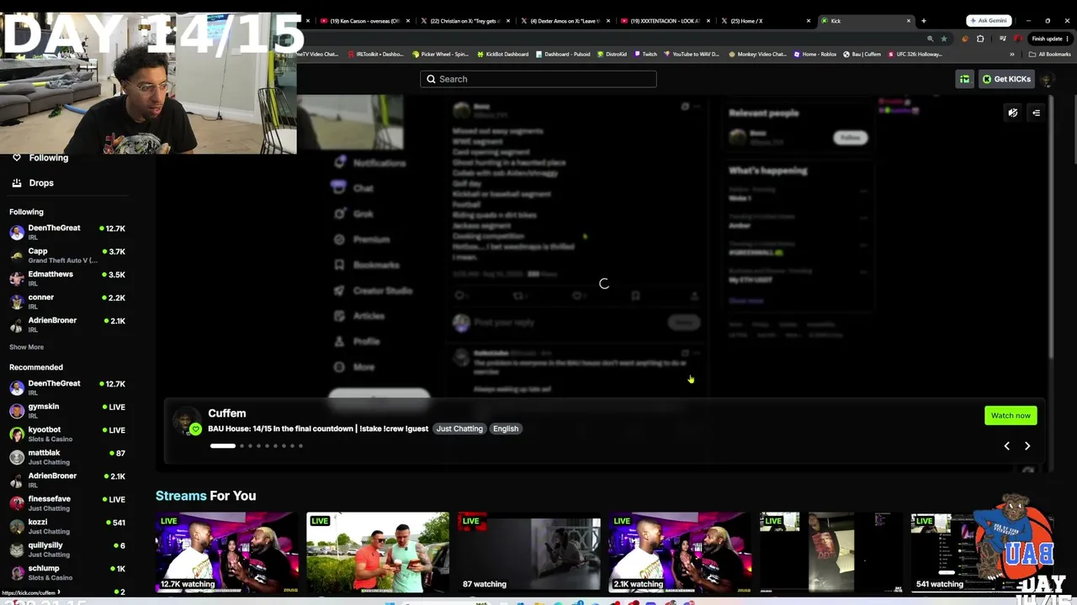
Task: Open the 541 watching stream thumbnail
Action: coord(982,552)
